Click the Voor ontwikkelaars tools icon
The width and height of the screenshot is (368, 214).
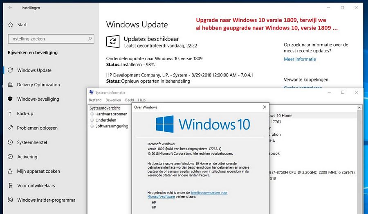(x=10, y=185)
